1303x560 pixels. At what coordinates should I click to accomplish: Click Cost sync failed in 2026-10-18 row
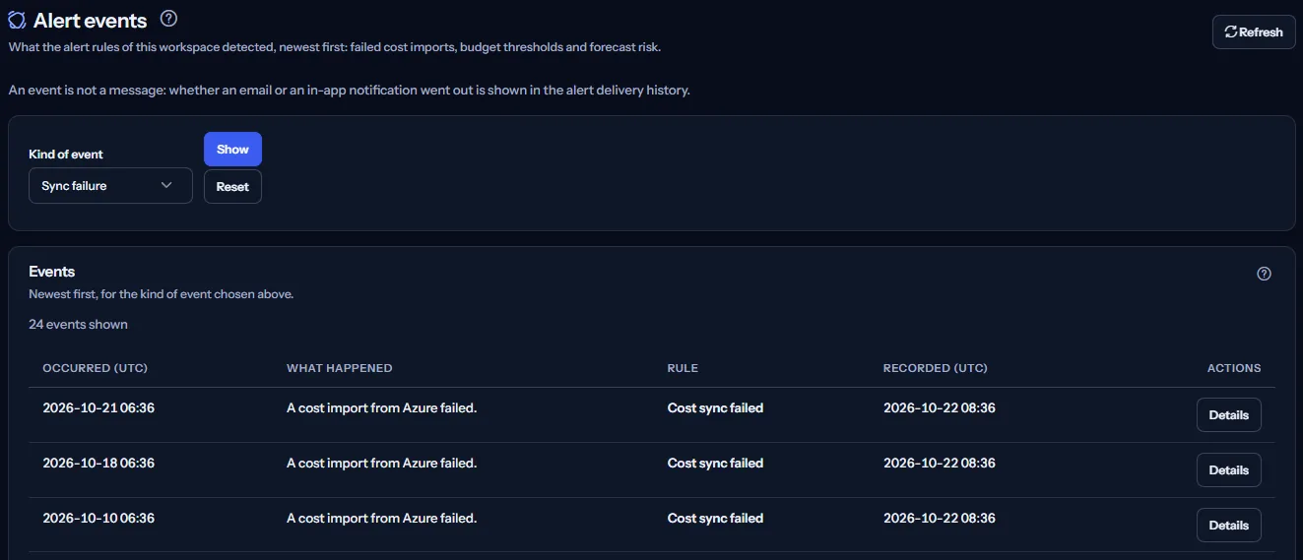pyautogui.click(x=715, y=463)
